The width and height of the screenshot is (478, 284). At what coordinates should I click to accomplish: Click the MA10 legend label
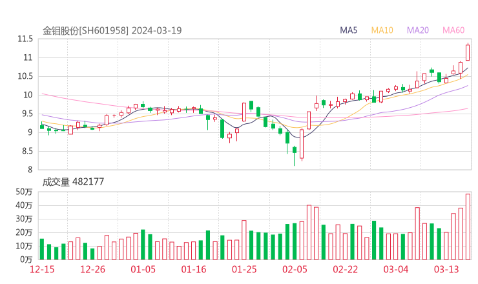coord(382,30)
